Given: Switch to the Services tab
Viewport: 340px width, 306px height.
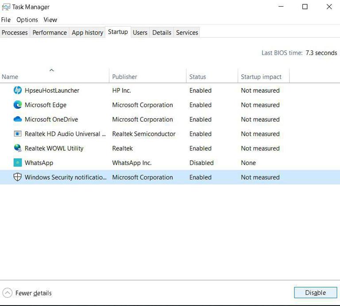Looking at the screenshot, I should click(187, 32).
